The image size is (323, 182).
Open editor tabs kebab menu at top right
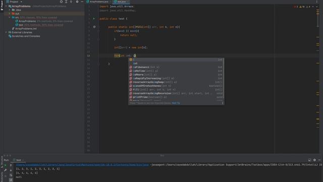pyautogui.click(x=317, y=2)
